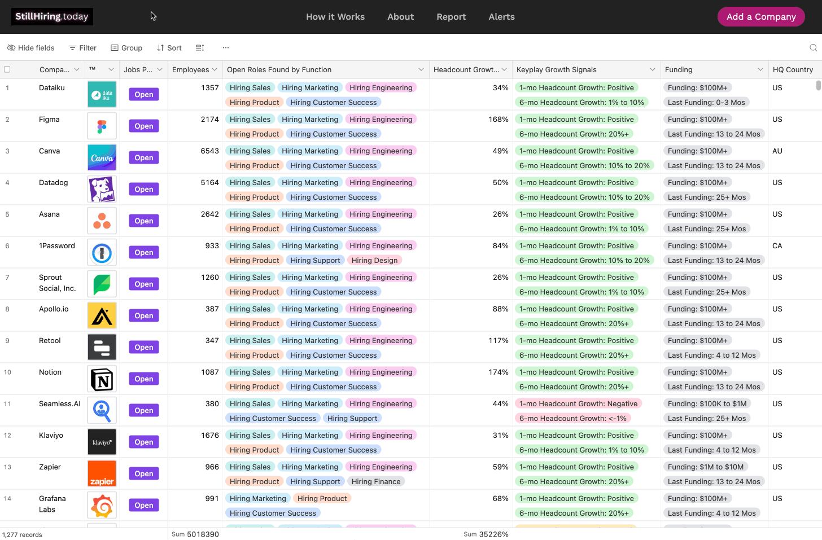Click the Figma logo thumbnail
The height and width of the screenshot is (540, 822).
click(x=102, y=126)
